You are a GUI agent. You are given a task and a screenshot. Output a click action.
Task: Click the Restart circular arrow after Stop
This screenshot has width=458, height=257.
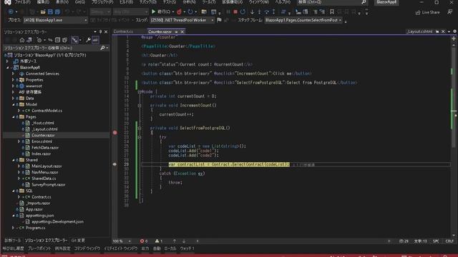coord(243,11)
